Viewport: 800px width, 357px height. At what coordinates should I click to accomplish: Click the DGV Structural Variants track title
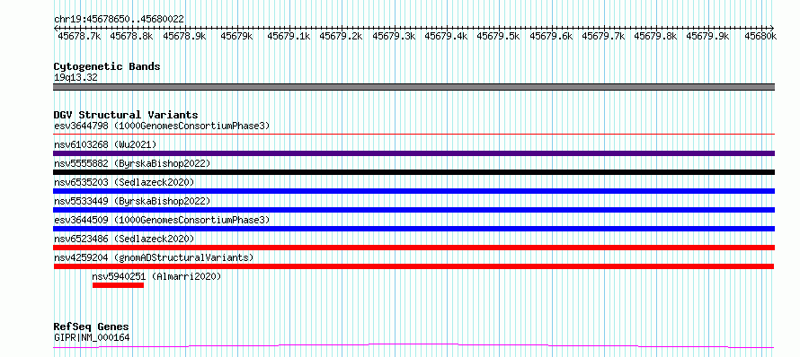[126, 115]
